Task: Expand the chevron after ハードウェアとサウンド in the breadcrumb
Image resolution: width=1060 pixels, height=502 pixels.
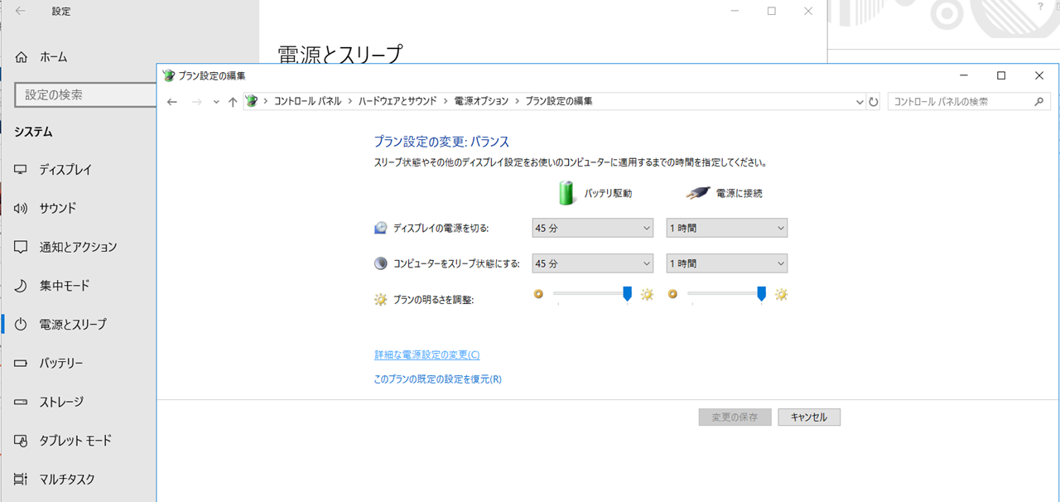Action: point(446,101)
